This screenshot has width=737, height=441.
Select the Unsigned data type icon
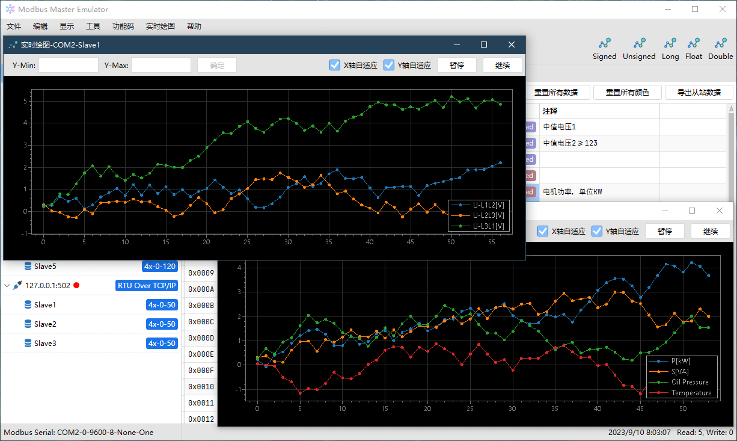639,43
